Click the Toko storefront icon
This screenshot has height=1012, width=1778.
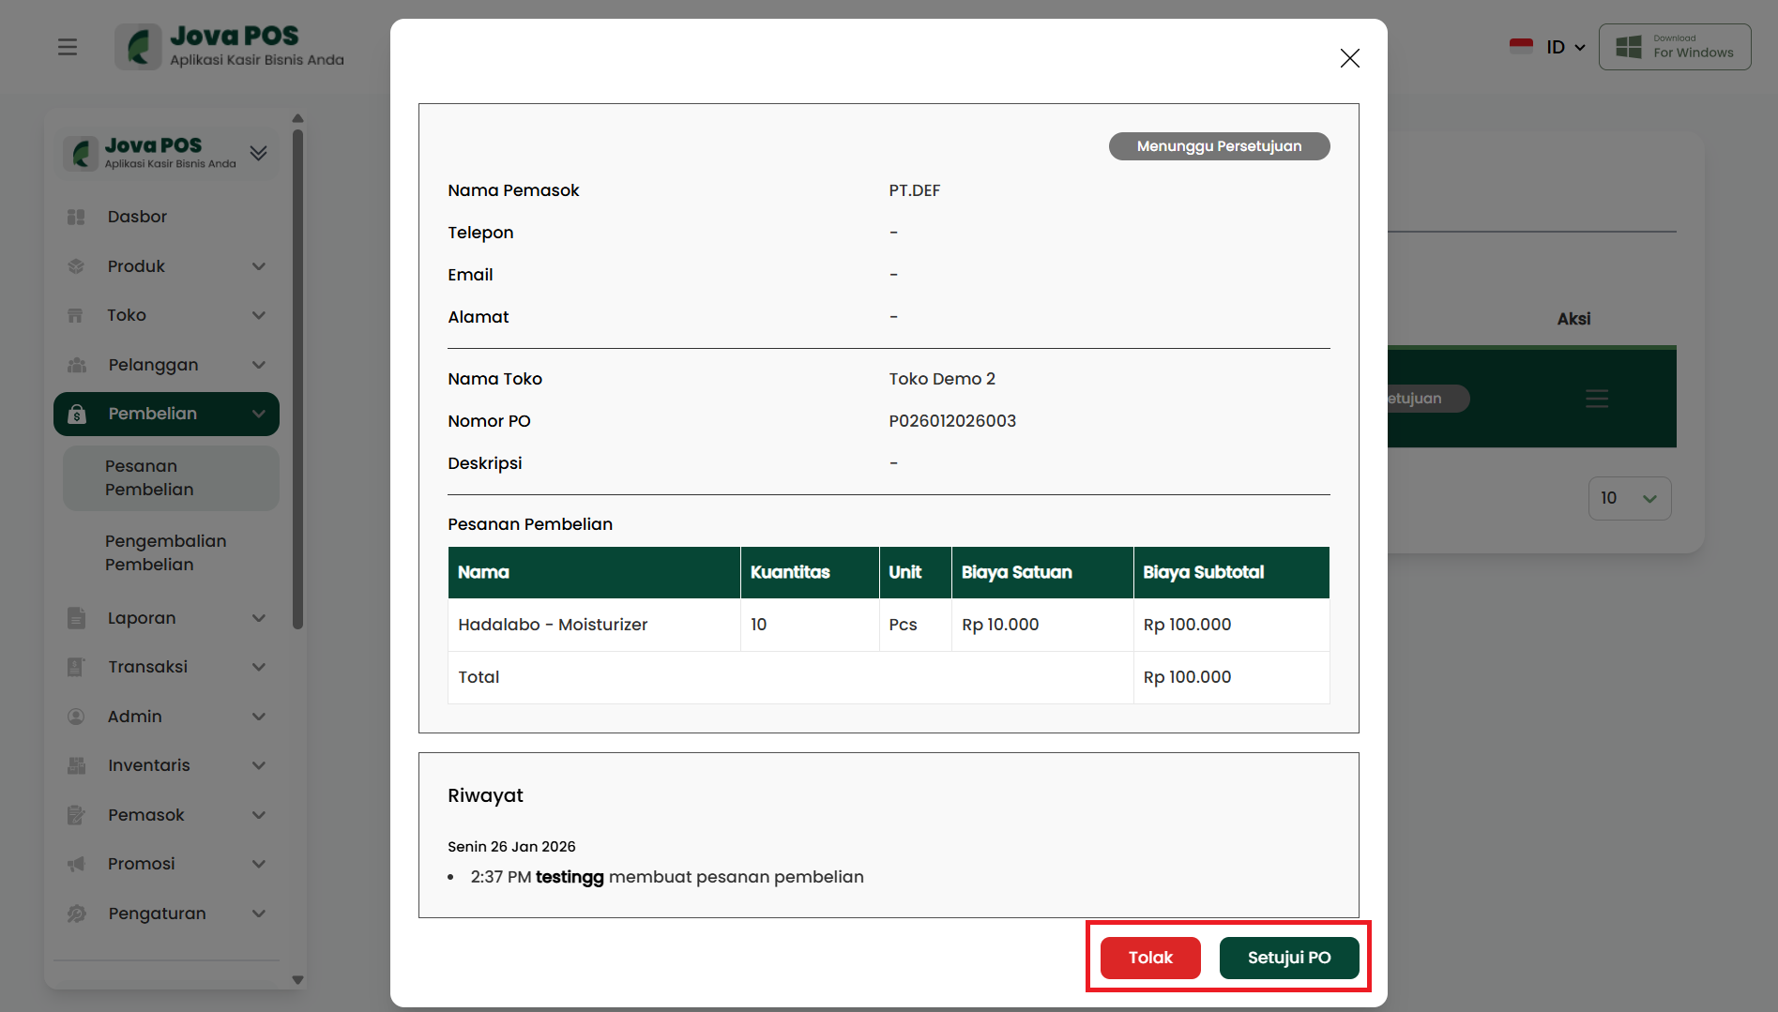[77, 315]
